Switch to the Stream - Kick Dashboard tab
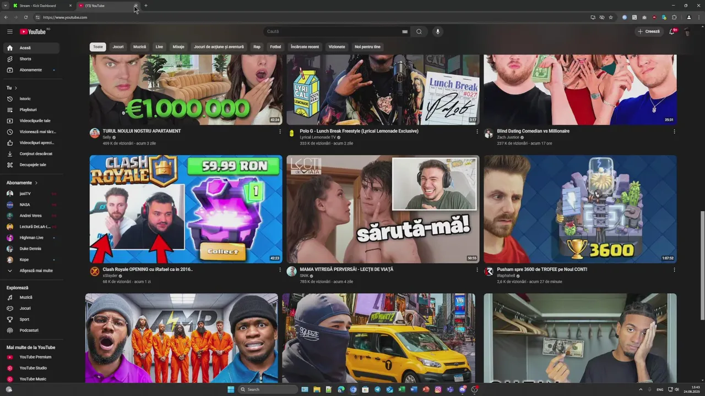705x396 pixels. [42, 5]
